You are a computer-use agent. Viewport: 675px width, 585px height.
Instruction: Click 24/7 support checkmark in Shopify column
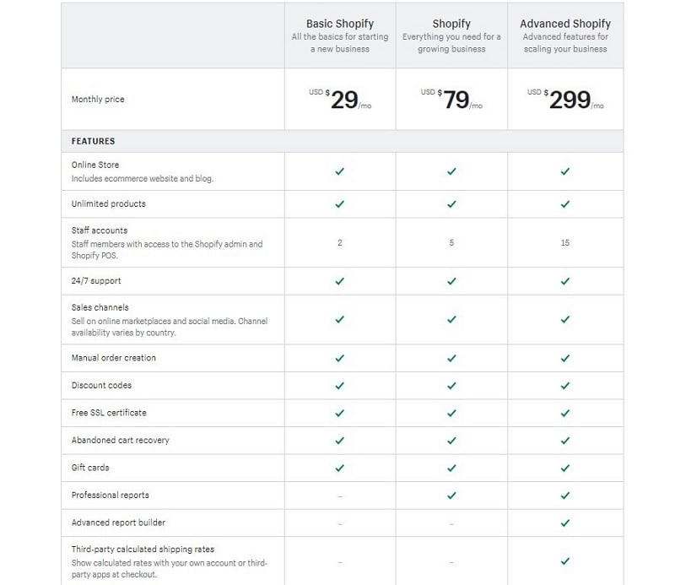(x=451, y=281)
